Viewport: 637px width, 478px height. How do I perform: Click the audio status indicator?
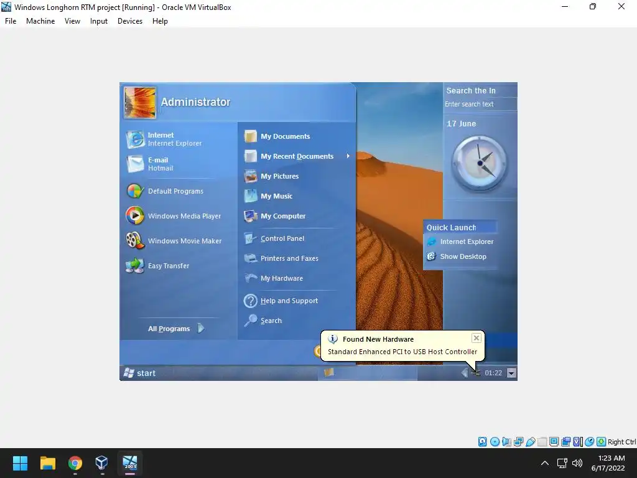506,442
